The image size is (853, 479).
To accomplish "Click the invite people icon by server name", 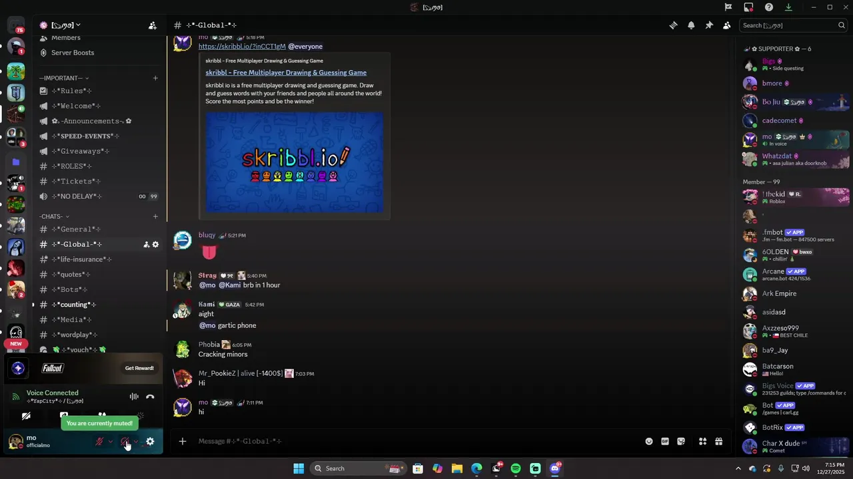I will click(153, 25).
